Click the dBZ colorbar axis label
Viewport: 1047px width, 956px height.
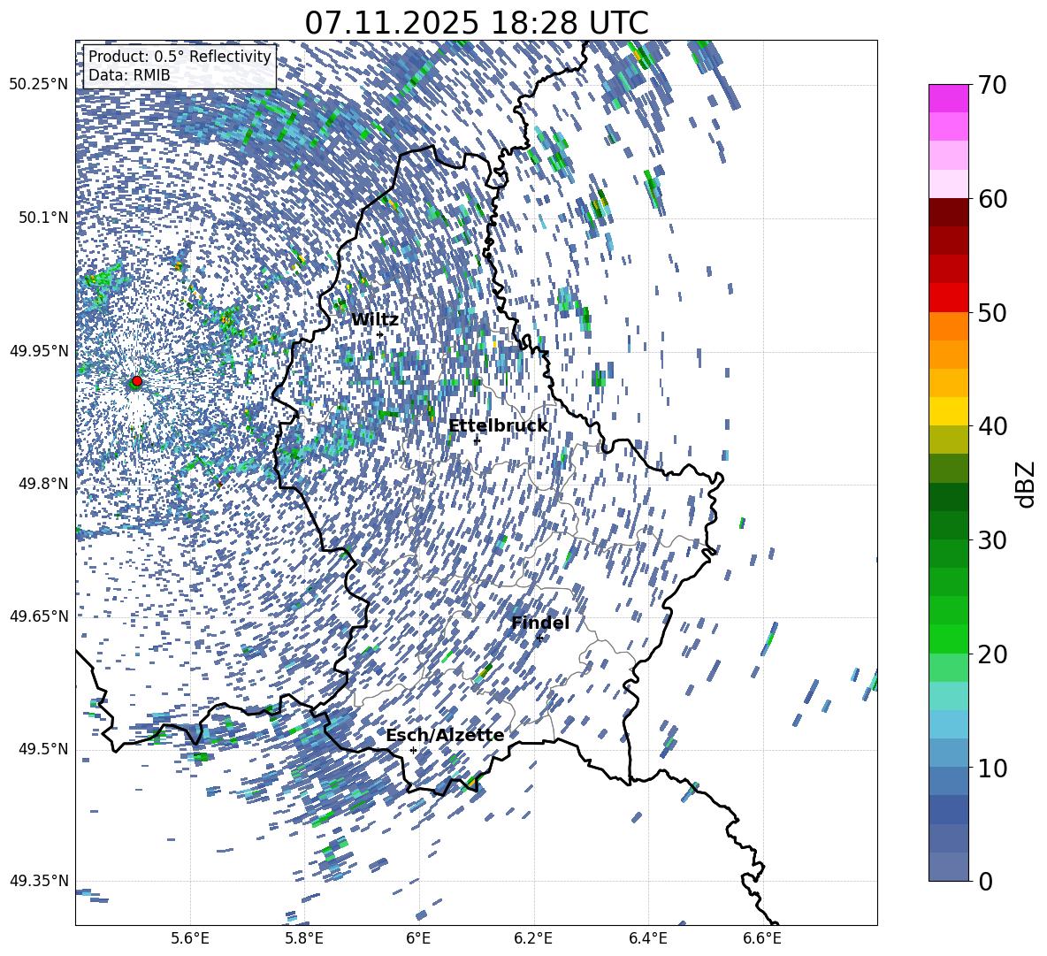(x=1027, y=484)
